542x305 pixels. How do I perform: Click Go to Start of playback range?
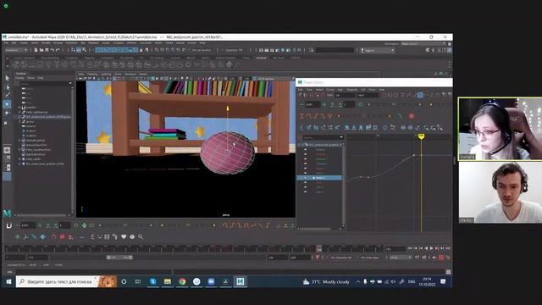pyautogui.click(x=410, y=248)
